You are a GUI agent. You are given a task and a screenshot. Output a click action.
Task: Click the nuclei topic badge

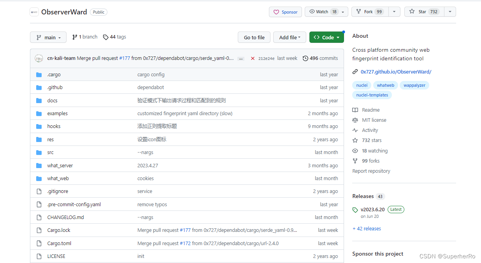pyautogui.click(x=362, y=85)
